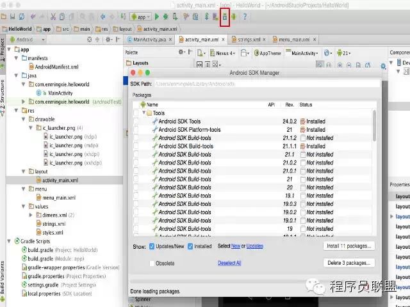Click the Debug app bug icon
The height and width of the screenshot is (307, 410).
click(165, 17)
